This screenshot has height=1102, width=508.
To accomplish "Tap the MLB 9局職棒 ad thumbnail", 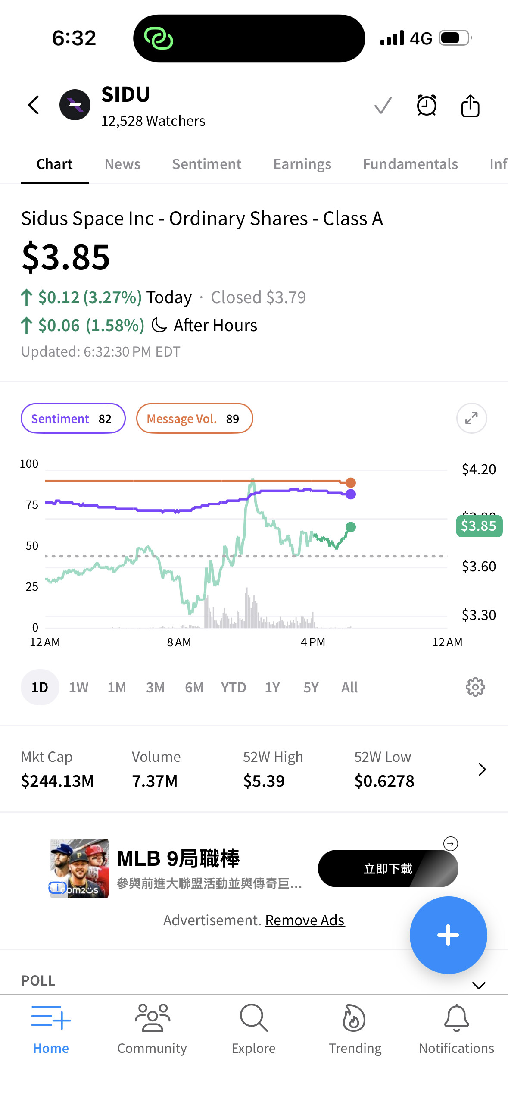I will pos(79,868).
